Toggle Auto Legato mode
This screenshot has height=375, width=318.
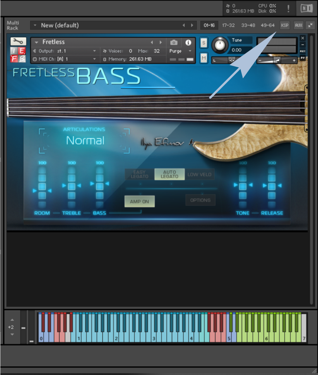tap(170, 174)
